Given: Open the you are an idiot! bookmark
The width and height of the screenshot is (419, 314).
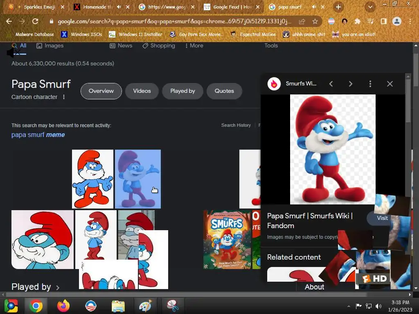Looking at the screenshot, I should tap(354, 34).
